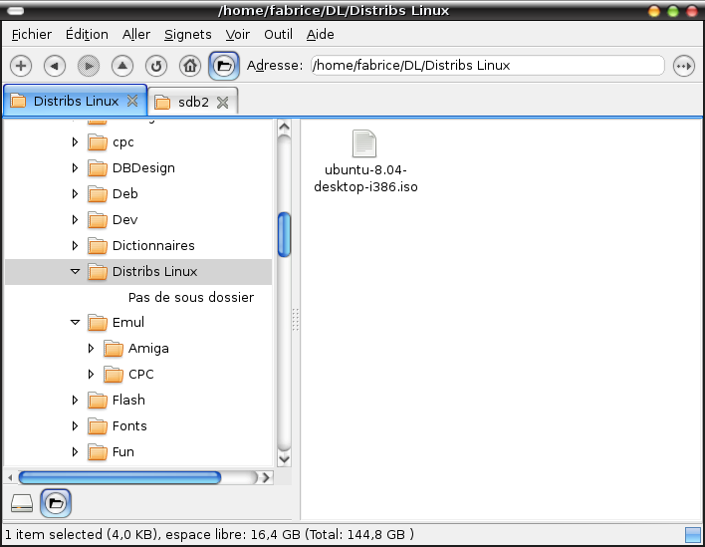Screen dimensions: 705x547
Task: Reload the current folder view
Action: point(156,66)
